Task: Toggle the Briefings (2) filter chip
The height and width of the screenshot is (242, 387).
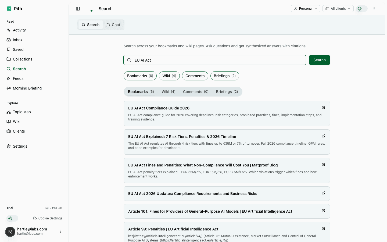Action: coord(225,76)
